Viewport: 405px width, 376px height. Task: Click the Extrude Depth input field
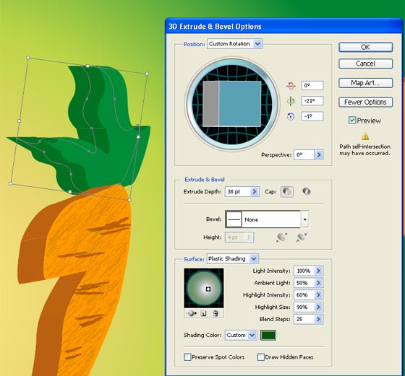coord(238,191)
